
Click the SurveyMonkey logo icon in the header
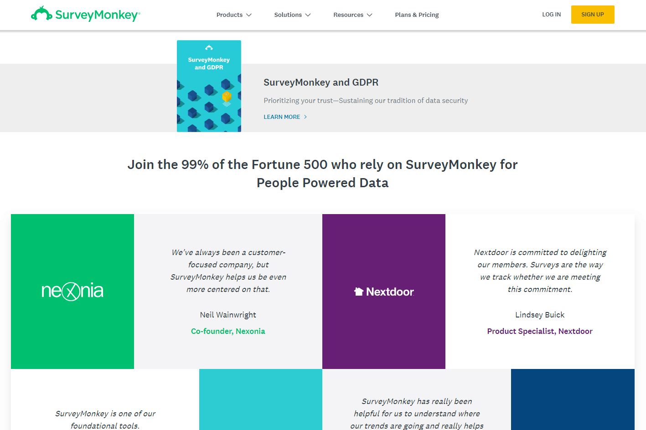click(41, 14)
